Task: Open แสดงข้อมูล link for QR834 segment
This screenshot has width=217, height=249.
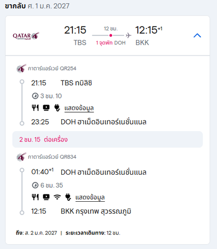Action: pos(90,197)
